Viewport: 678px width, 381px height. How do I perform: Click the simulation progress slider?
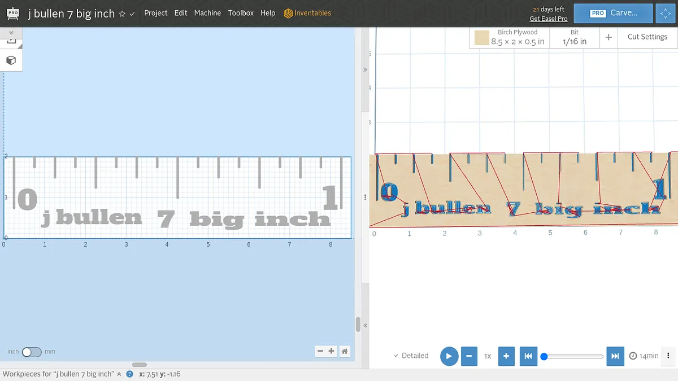573,356
